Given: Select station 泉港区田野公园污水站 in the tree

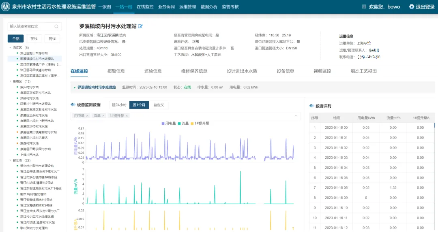Looking at the screenshot, I should pos(35,149).
